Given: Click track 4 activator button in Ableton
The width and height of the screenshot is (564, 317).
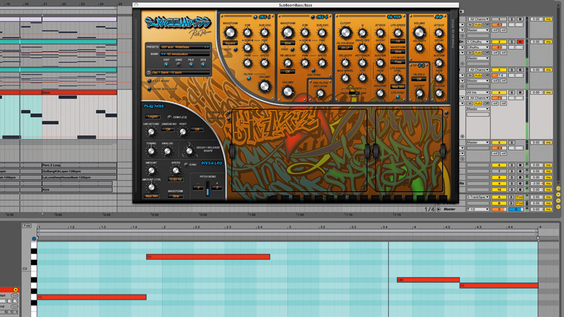Looking at the screenshot, I should tap(499, 92).
